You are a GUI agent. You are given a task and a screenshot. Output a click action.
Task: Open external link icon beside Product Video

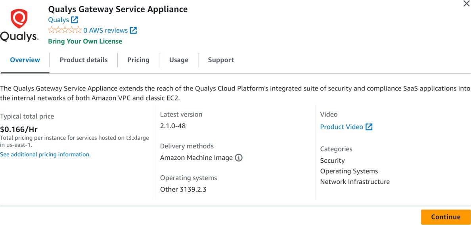coord(369,127)
